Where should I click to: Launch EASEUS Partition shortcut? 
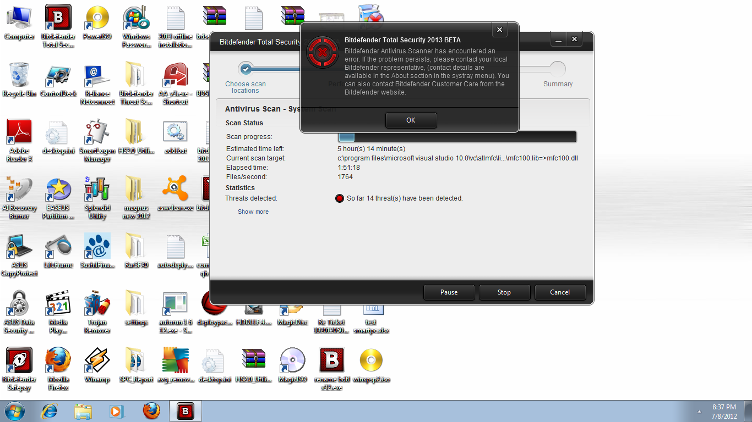tap(58, 198)
